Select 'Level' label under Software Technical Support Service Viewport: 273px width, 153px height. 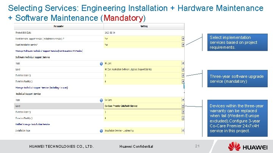[x=18, y=70]
